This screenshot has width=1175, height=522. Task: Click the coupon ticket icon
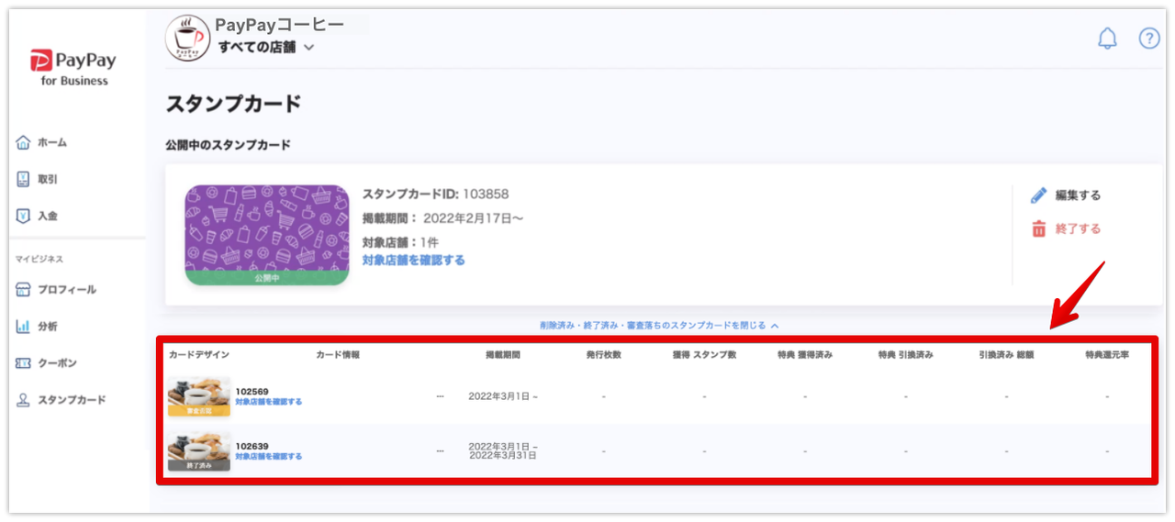click(24, 363)
